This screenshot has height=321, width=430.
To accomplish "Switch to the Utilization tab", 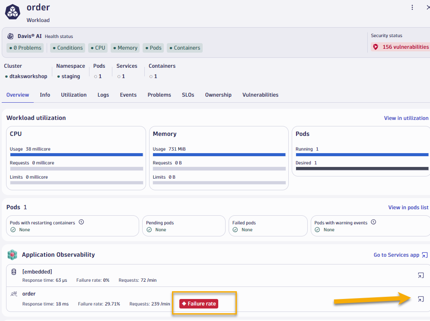I will click(73, 95).
